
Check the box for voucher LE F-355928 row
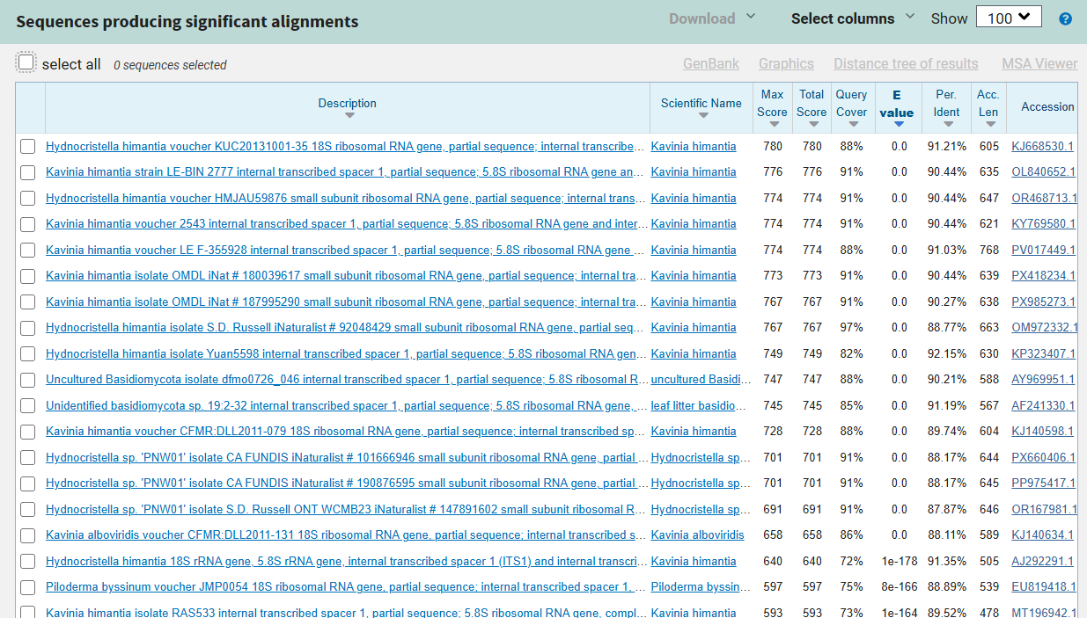28,251
